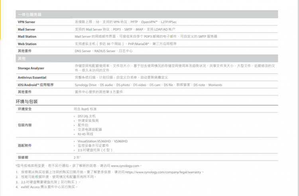
Task: Click the Mail Server row label
Action: [x=26, y=29]
